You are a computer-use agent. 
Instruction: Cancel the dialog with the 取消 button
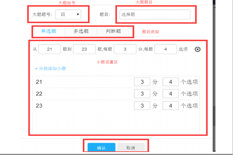[x=131, y=148]
